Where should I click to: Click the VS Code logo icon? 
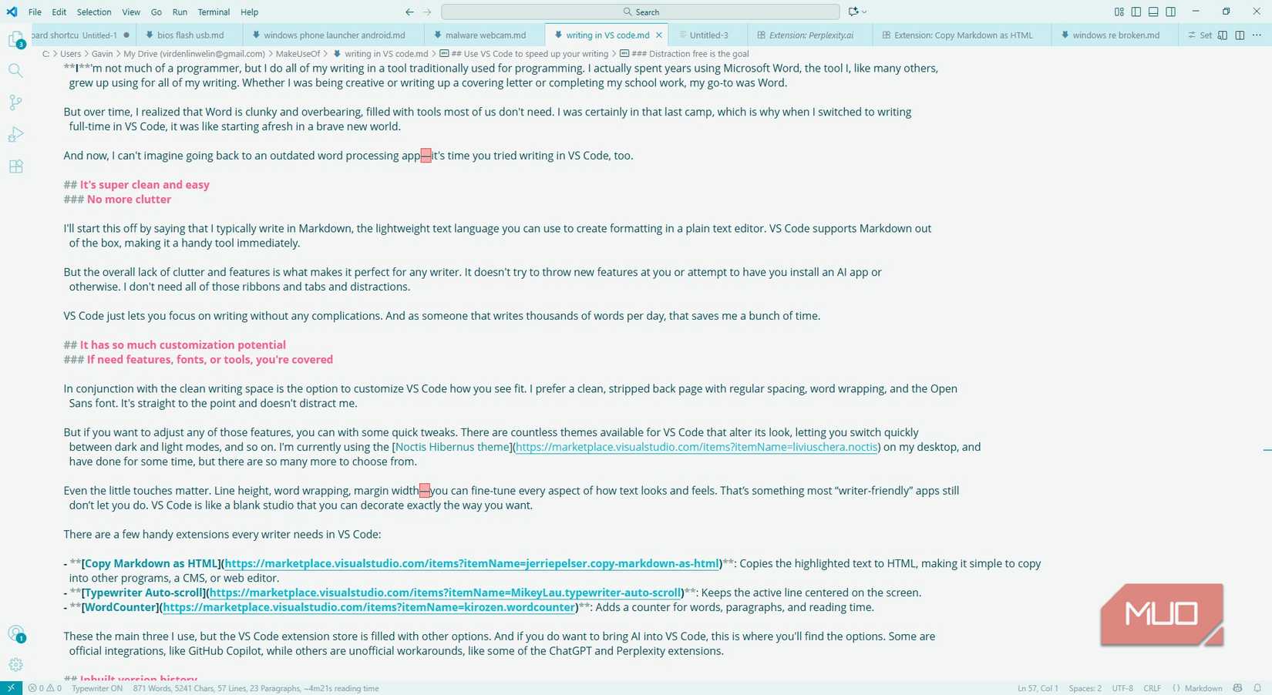click(12, 12)
